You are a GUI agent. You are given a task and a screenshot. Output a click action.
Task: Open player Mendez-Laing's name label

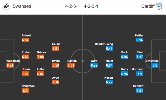pos(104,44)
